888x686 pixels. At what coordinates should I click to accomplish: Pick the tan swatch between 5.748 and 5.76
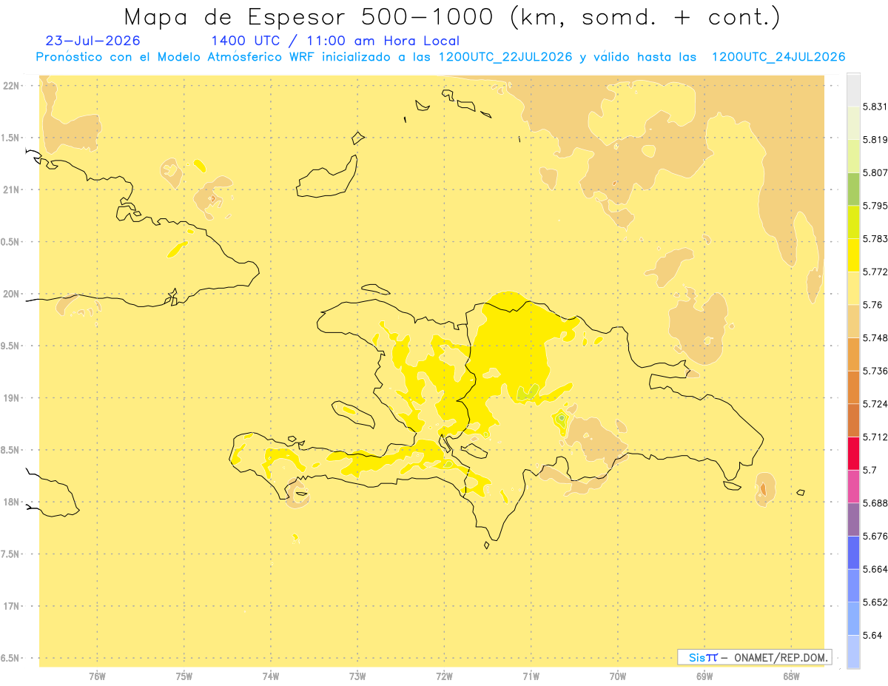click(x=853, y=321)
